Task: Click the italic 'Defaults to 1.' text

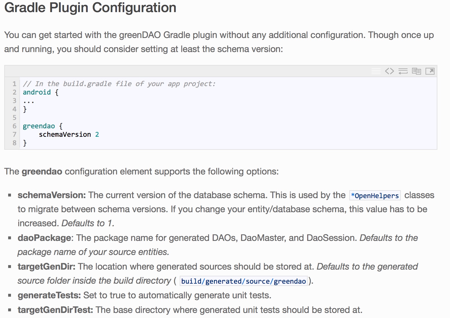Action: (88, 223)
